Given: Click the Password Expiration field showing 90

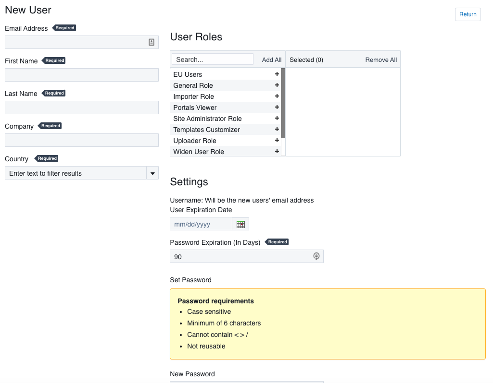Looking at the screenshot, I should tap(240, 256).
